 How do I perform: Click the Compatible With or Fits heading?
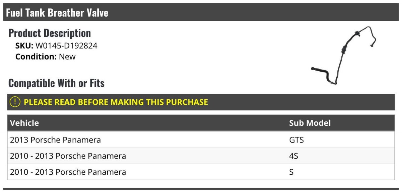(56, 83)
